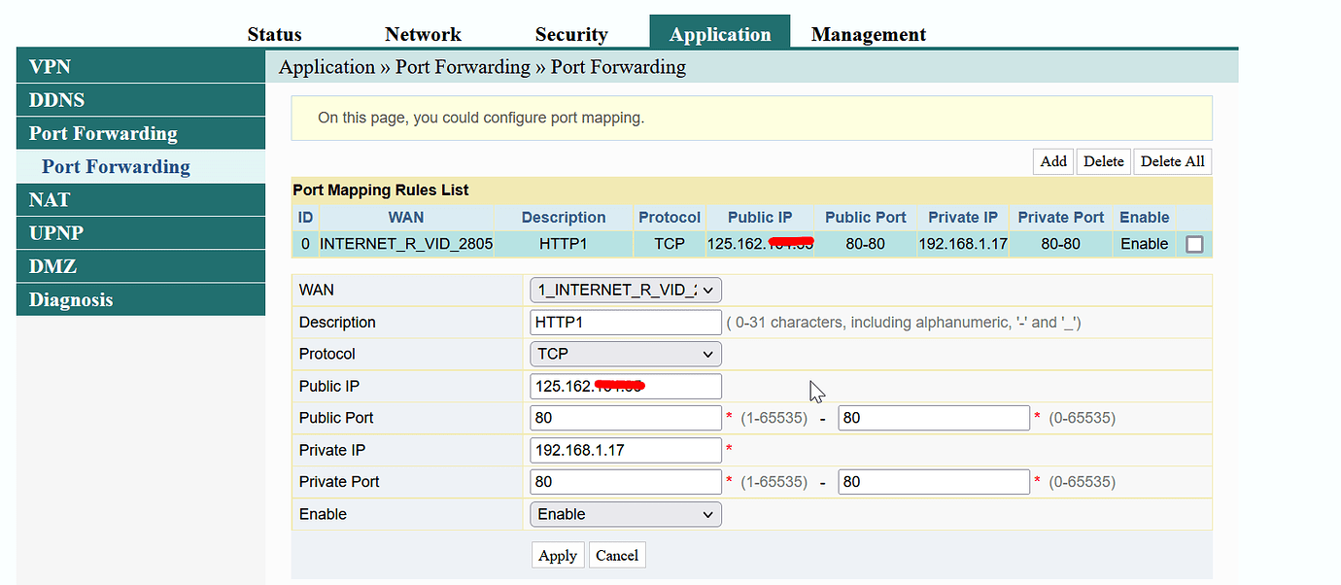Open the Enable dropdown in the form
The height and width of the screenshot is (585, 1341).
click(625, 513)
